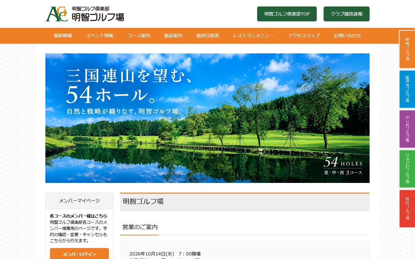Open クラブ競技速報 button
The image size is (415, 259).
click(x=347, y=14)
